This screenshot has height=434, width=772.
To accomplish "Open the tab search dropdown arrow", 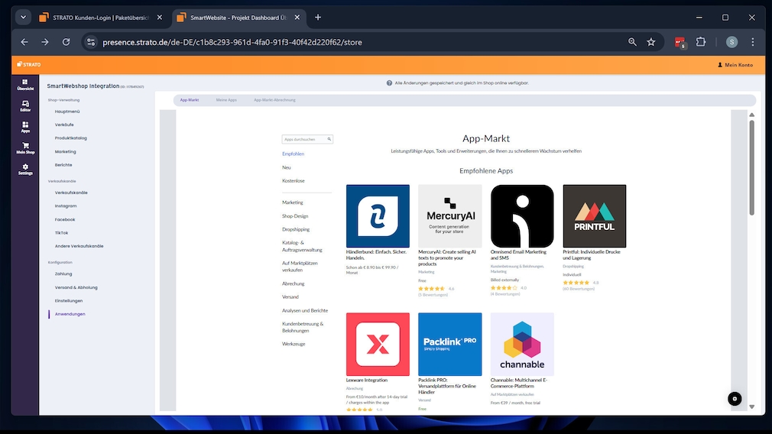I will pos(23,18).
